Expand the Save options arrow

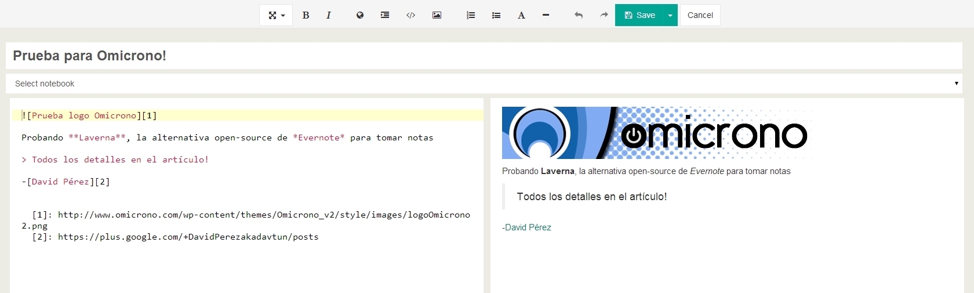[x=670, y=15]
